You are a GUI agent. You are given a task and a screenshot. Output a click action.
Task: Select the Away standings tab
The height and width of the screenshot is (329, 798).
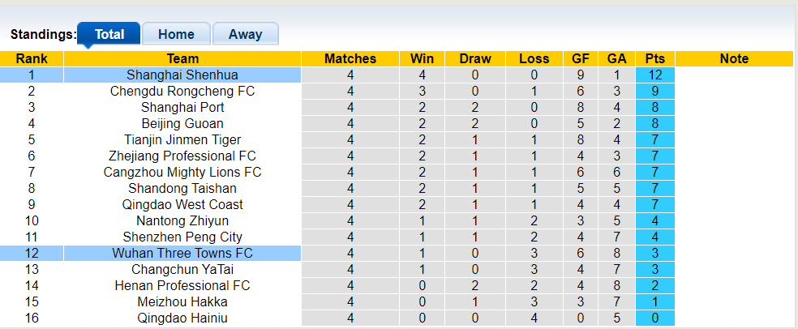245,34
